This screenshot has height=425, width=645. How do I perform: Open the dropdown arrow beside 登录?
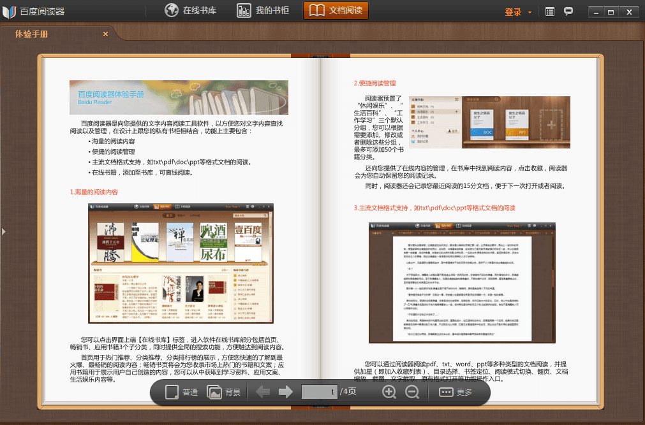530,12
